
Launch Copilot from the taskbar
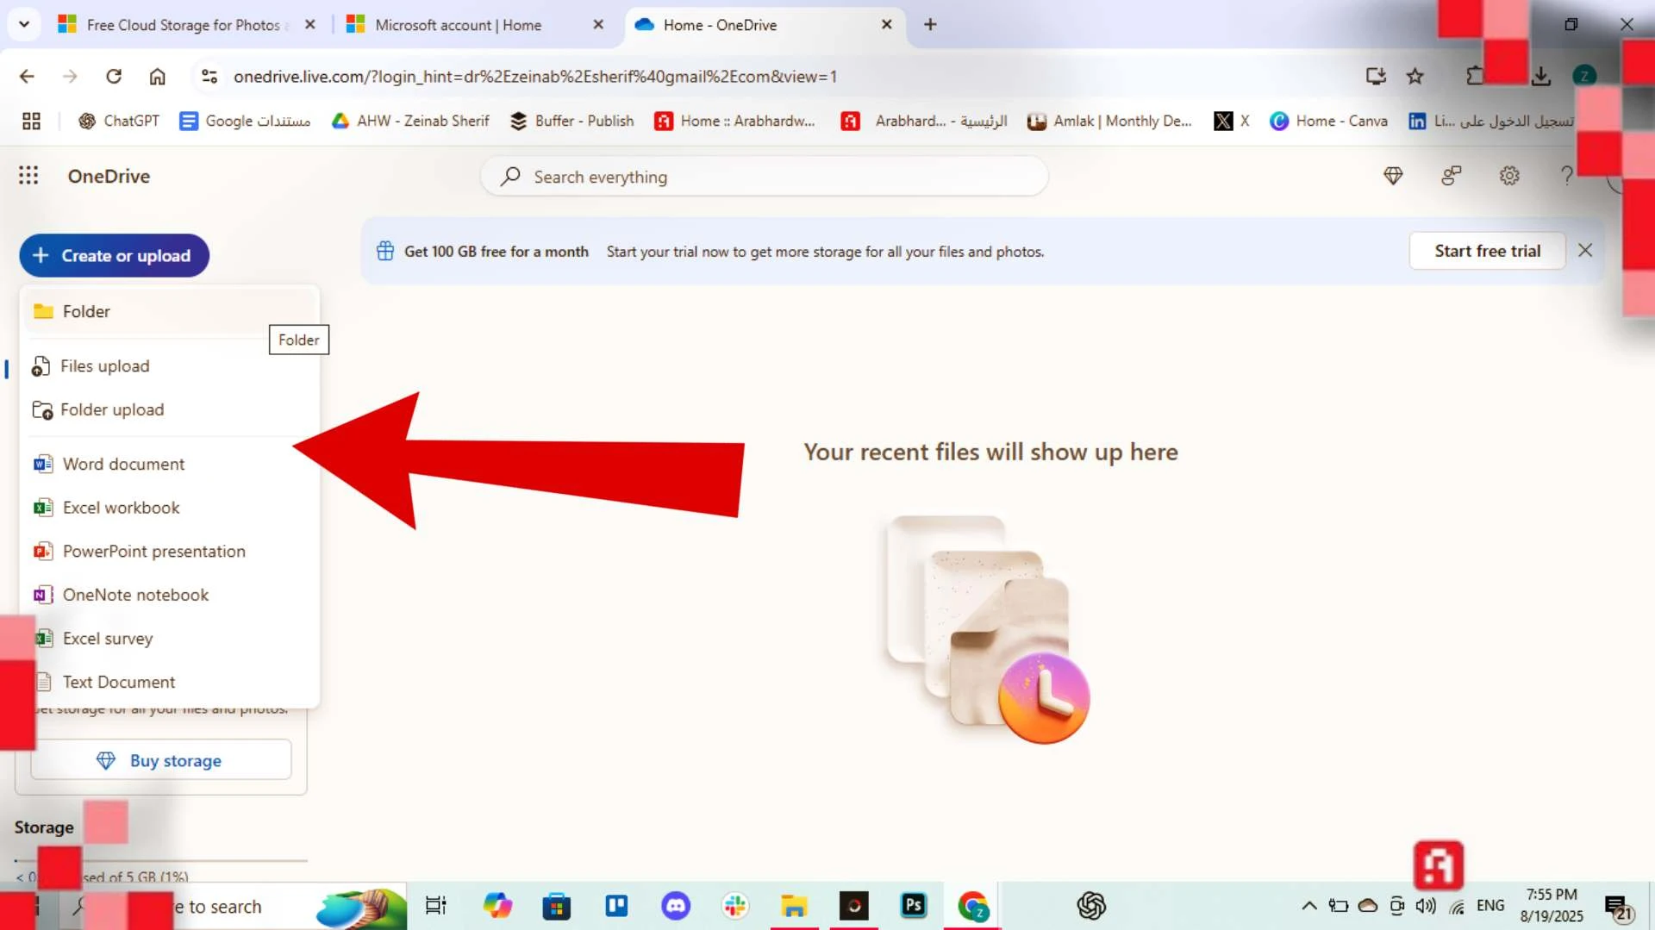tap(497, 906)
